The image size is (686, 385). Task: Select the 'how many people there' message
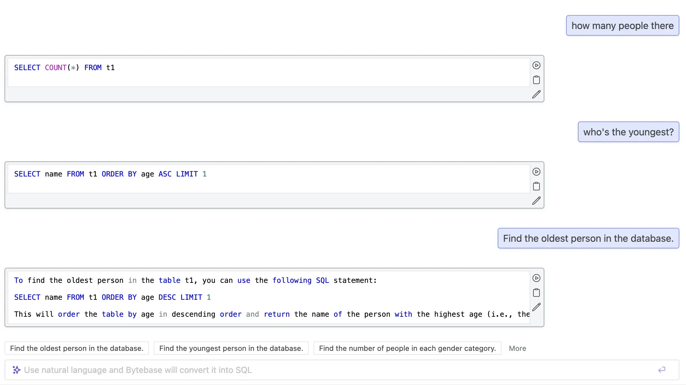coord(622,25)
